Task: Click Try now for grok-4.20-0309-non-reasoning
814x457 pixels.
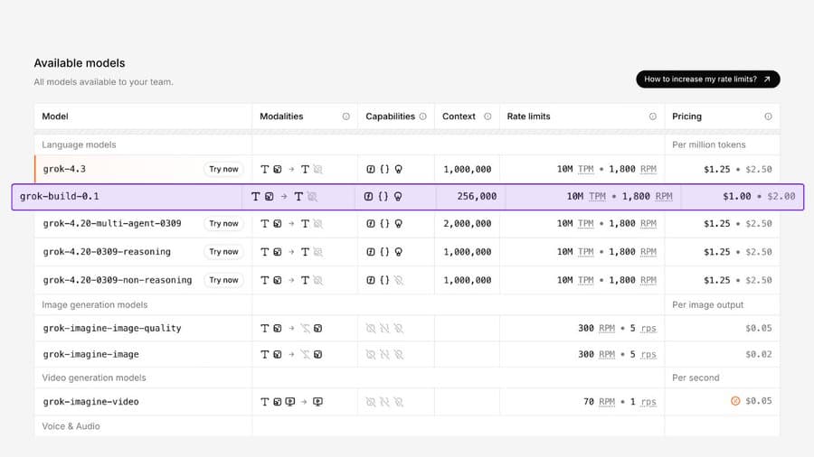Action: point(223,280)
